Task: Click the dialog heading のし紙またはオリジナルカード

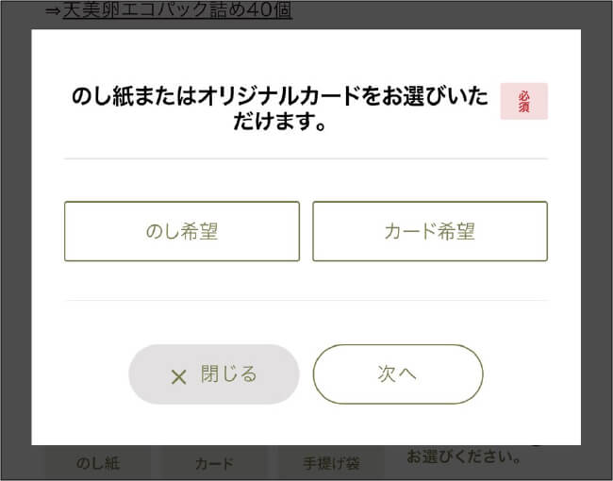Action: coord(281,97)
